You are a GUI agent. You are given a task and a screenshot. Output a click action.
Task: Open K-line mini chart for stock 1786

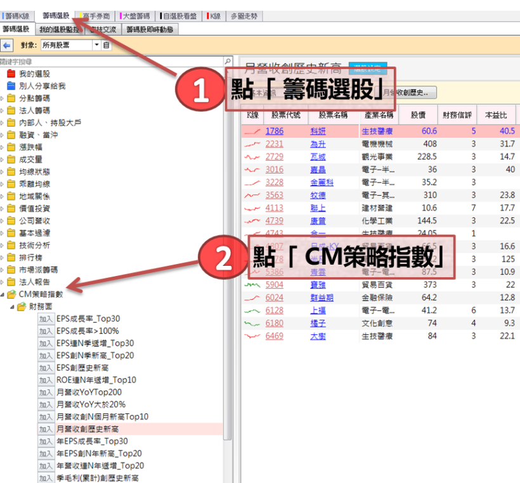(x=252, y=132)
